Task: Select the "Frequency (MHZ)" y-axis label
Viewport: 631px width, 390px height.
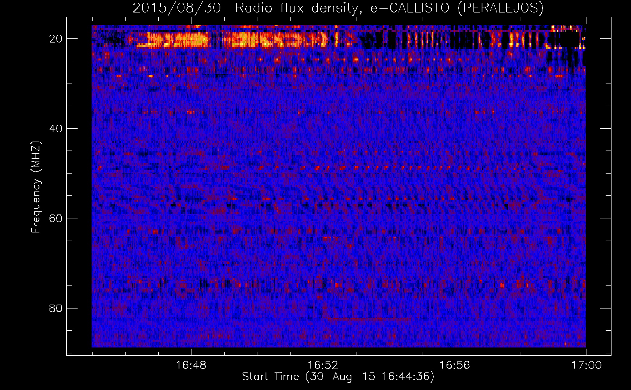Action: click(36, 187)
